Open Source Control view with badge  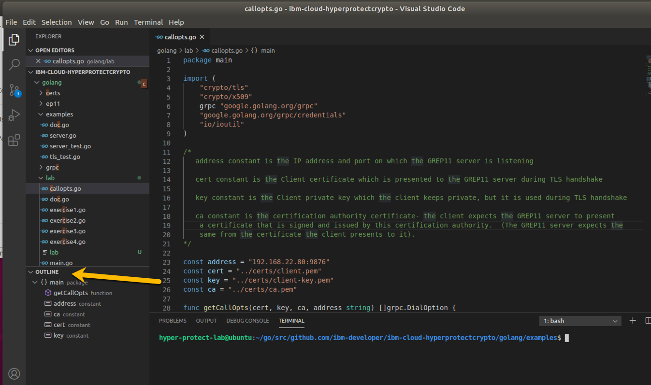pos(14,90)
